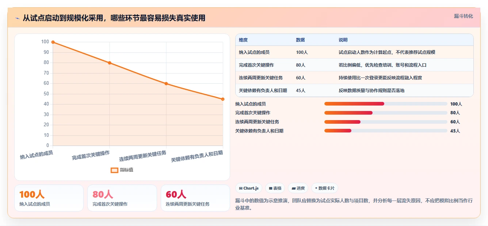Click the chart data point at 80
This screenshot has height=226, width=488.
[110, 63]
